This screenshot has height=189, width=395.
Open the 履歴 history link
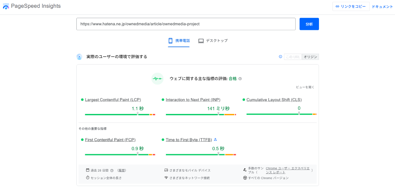[122, 170]
